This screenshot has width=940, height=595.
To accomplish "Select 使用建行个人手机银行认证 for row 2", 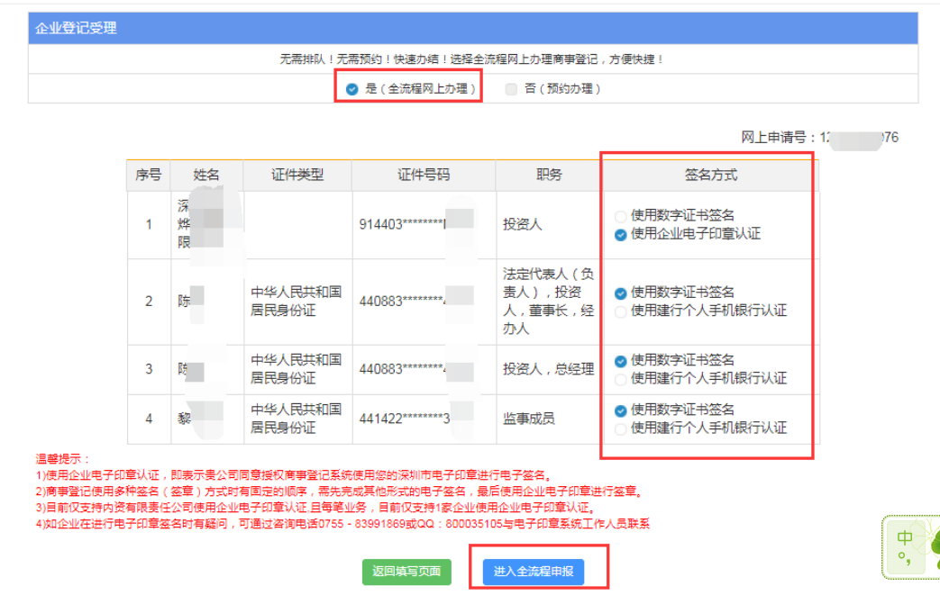I will (620, 311).
